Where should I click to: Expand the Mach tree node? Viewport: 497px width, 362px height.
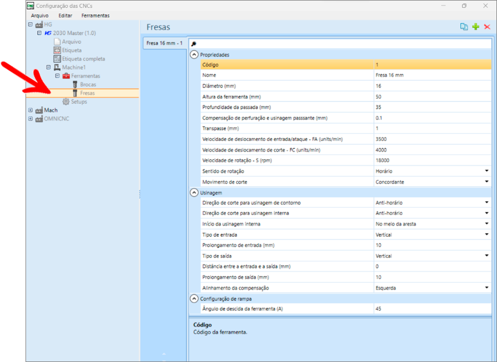(x=31, y=110)
